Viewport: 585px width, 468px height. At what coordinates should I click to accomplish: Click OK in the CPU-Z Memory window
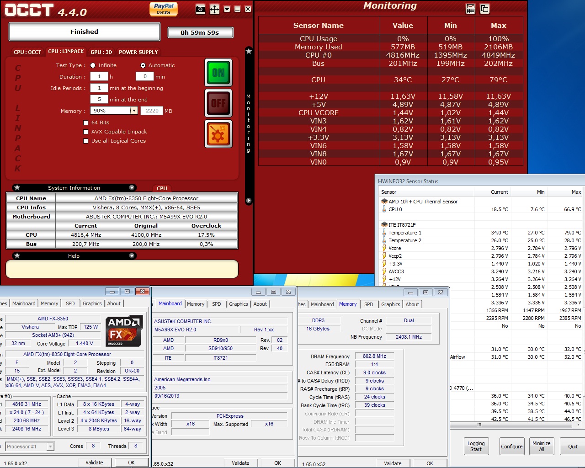[430, 463]
